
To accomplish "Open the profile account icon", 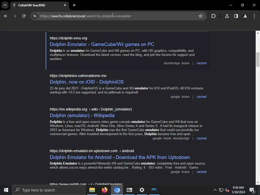I will [245, 16].
